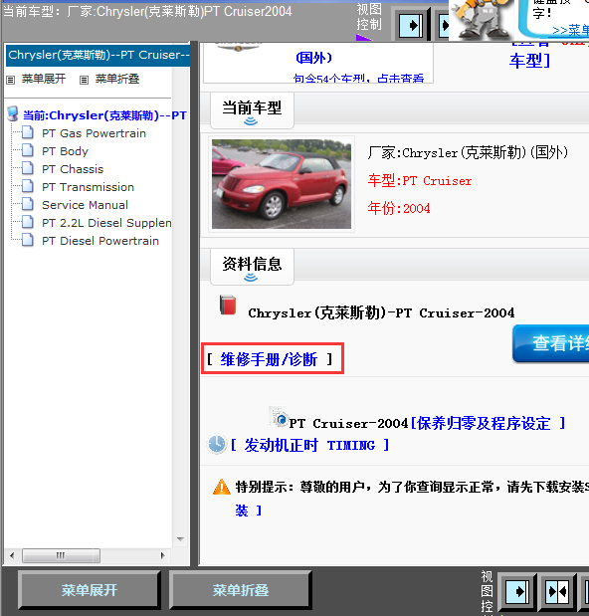Viewport: 589px width, 616px height.
Task: Click the clock icon beside 发动机正时
Action: tap(217, 444)
